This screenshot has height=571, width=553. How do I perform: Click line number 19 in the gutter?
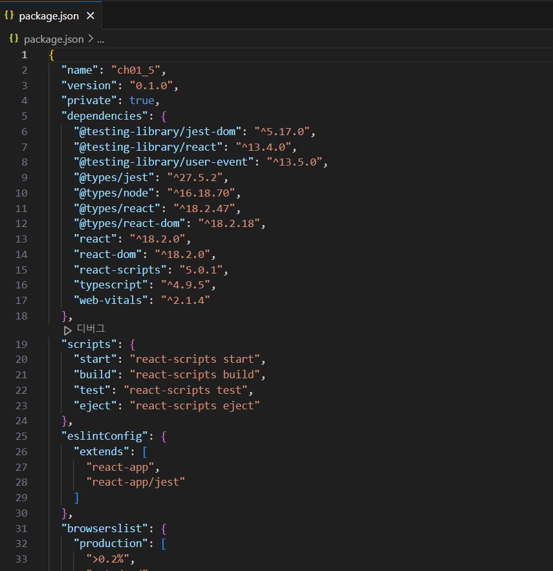point(21,345)
